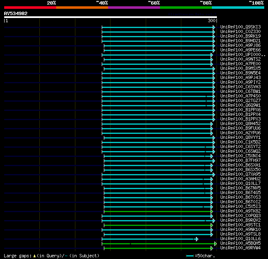
Task: Click the UniRef100_B1PPX4 label
Action: pos(240,115)
